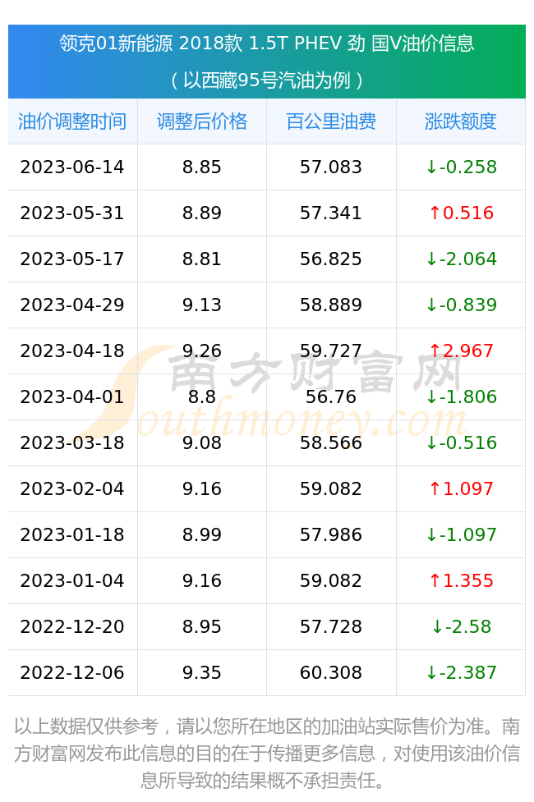Click the green change value ↓-1.806
Image resolution: width=534 pixels, height=802 pixels.
[x=461, y=397]
